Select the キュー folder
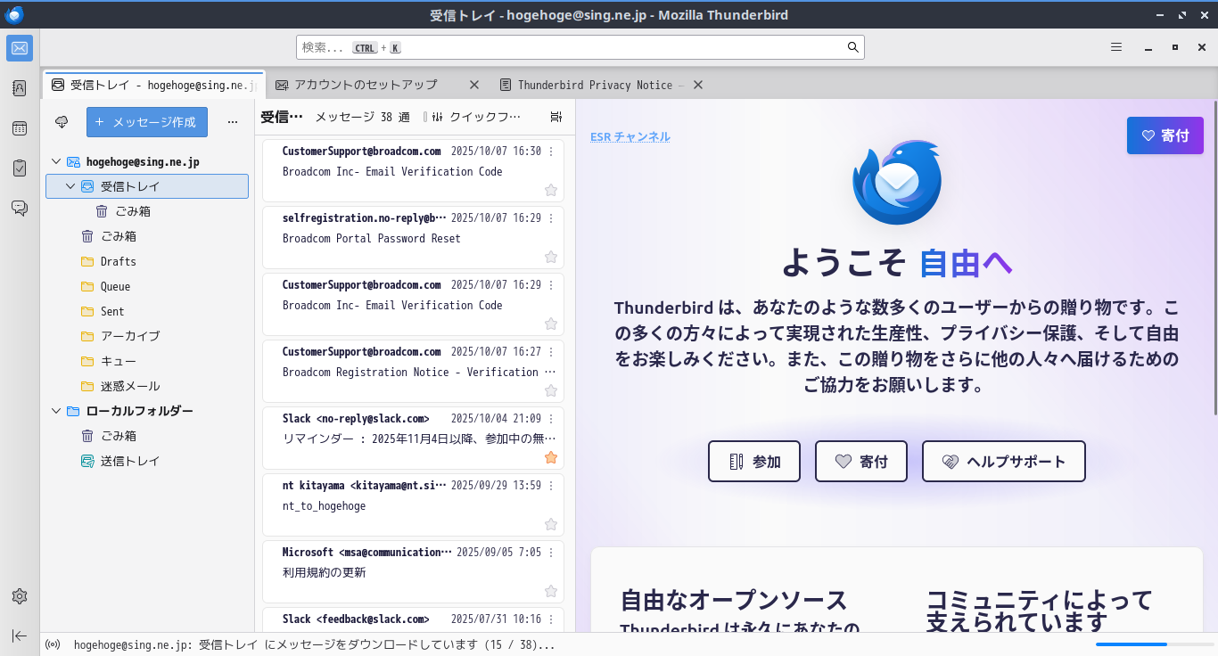The height and width of the screenshot is (656, 1218). coord(147,361)
